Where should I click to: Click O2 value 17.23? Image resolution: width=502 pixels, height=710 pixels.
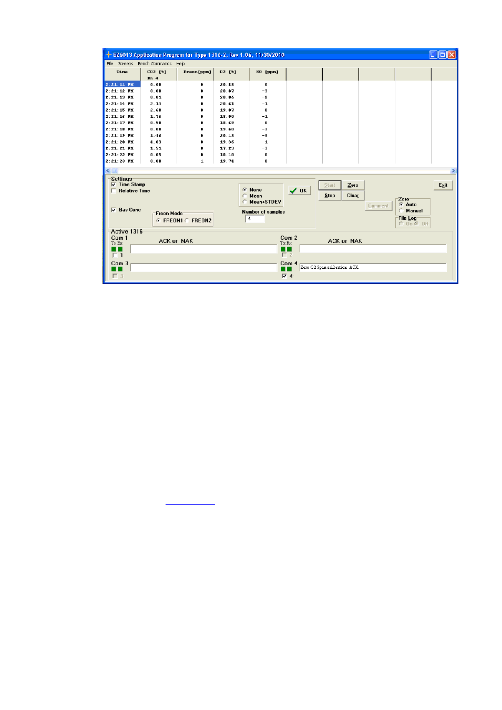tap(227, 149)
